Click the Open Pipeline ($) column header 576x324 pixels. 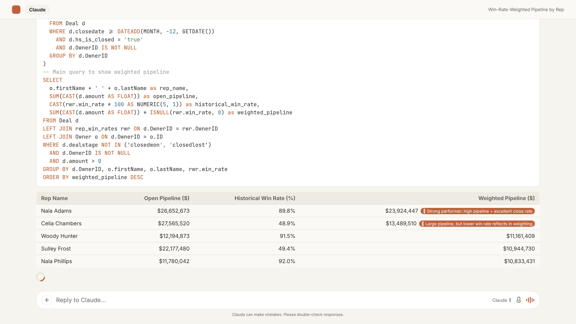166,198
